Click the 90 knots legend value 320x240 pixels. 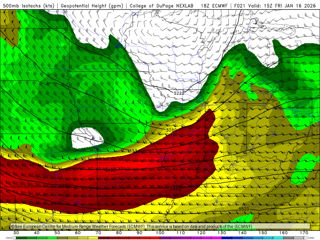tap(140, 233)
